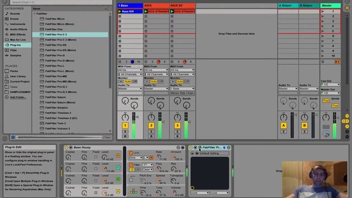The width and height of the screenshot is (352, 198).
Task: Click the FabFilter device activator button
Action: [191, 147]
